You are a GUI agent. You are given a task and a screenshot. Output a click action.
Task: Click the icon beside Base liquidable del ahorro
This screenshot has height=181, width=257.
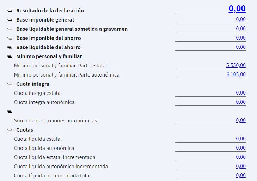[10, 48]
